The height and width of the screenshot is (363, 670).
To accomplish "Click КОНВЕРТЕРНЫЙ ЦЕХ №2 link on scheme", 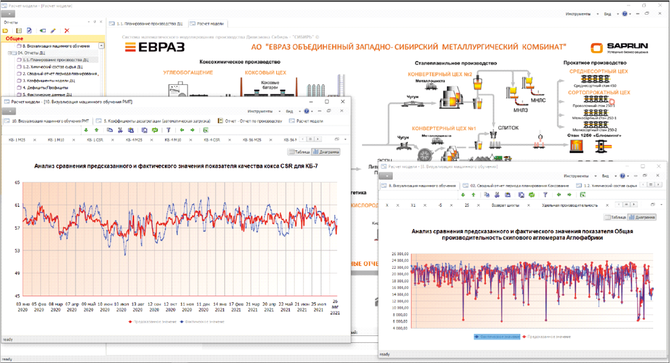I will point(439,74).
